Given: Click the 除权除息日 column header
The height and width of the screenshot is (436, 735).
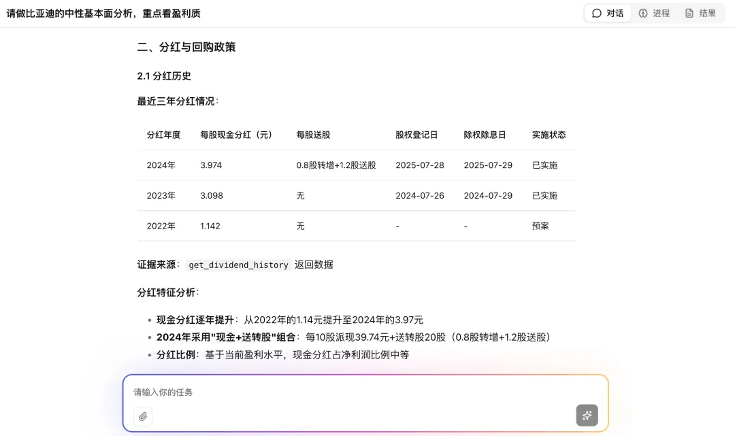Looking at the screenshot, I should click(485, 135).
